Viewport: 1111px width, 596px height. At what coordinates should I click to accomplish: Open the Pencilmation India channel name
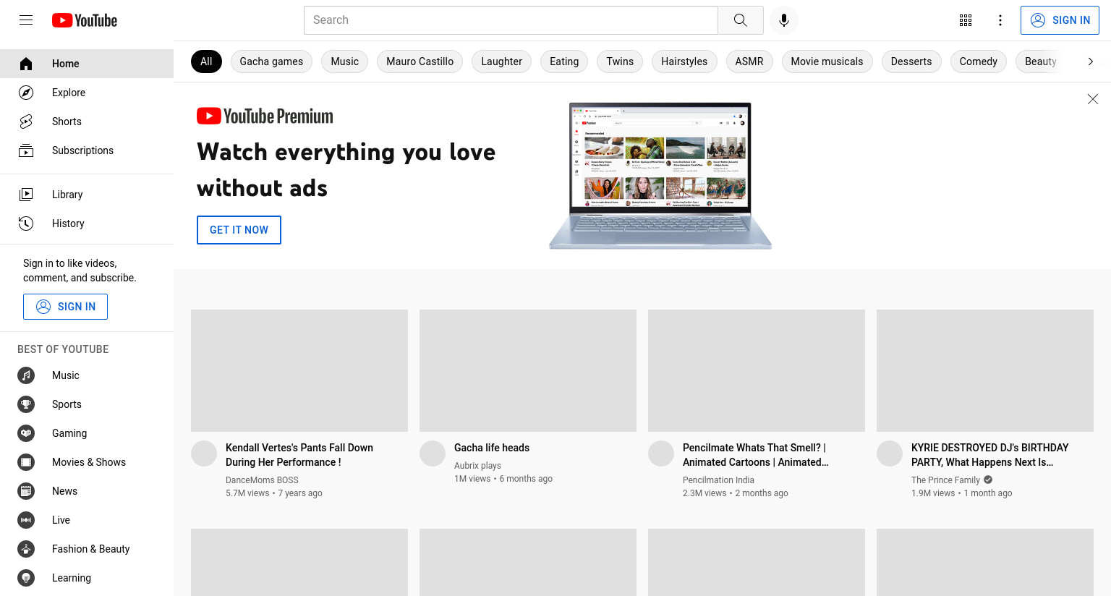pos(718,480)
